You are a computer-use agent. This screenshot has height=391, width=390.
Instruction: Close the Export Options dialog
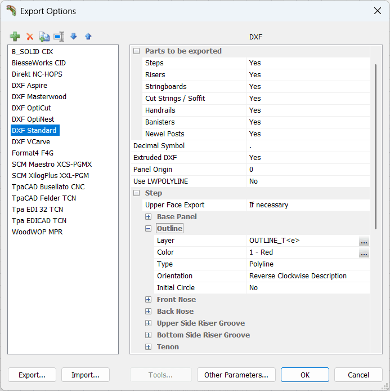378,11
